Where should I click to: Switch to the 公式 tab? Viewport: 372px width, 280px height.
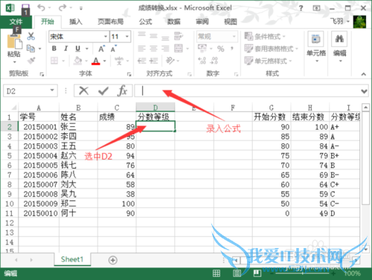[x=145, y=22]
